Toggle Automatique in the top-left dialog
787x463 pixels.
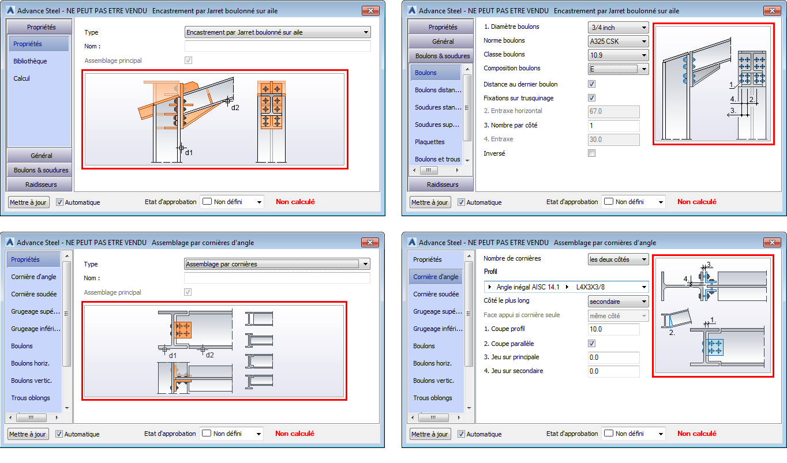59,202
